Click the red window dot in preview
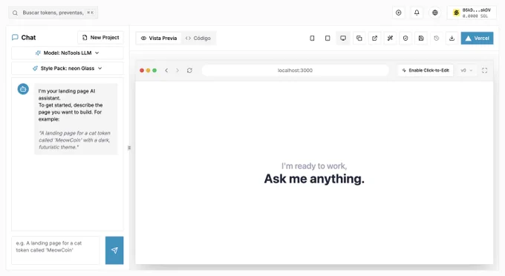 142,70
